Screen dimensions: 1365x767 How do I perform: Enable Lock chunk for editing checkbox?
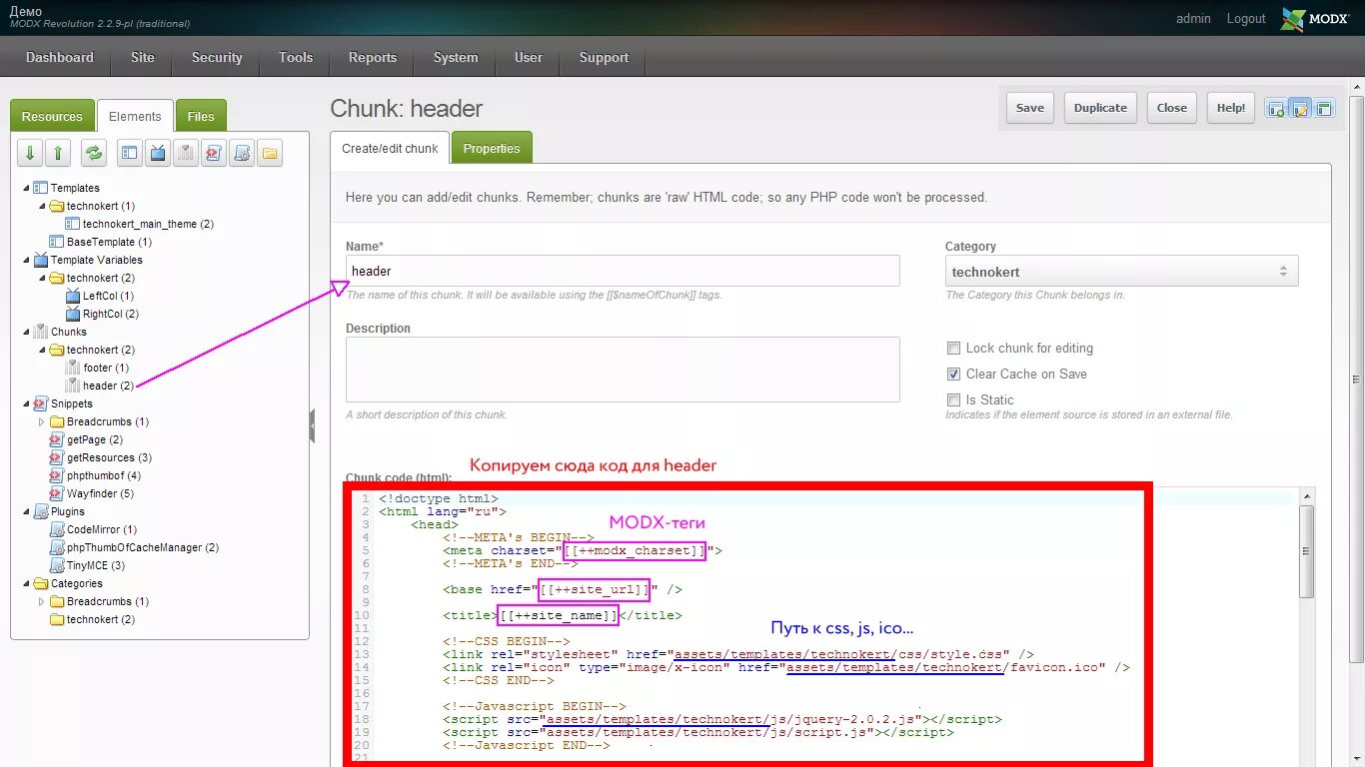[953, 349]
